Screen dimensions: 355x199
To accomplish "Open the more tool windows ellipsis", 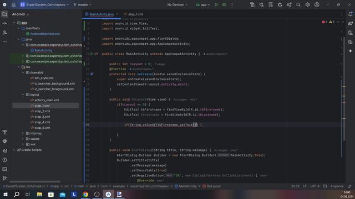I will 4,42.
